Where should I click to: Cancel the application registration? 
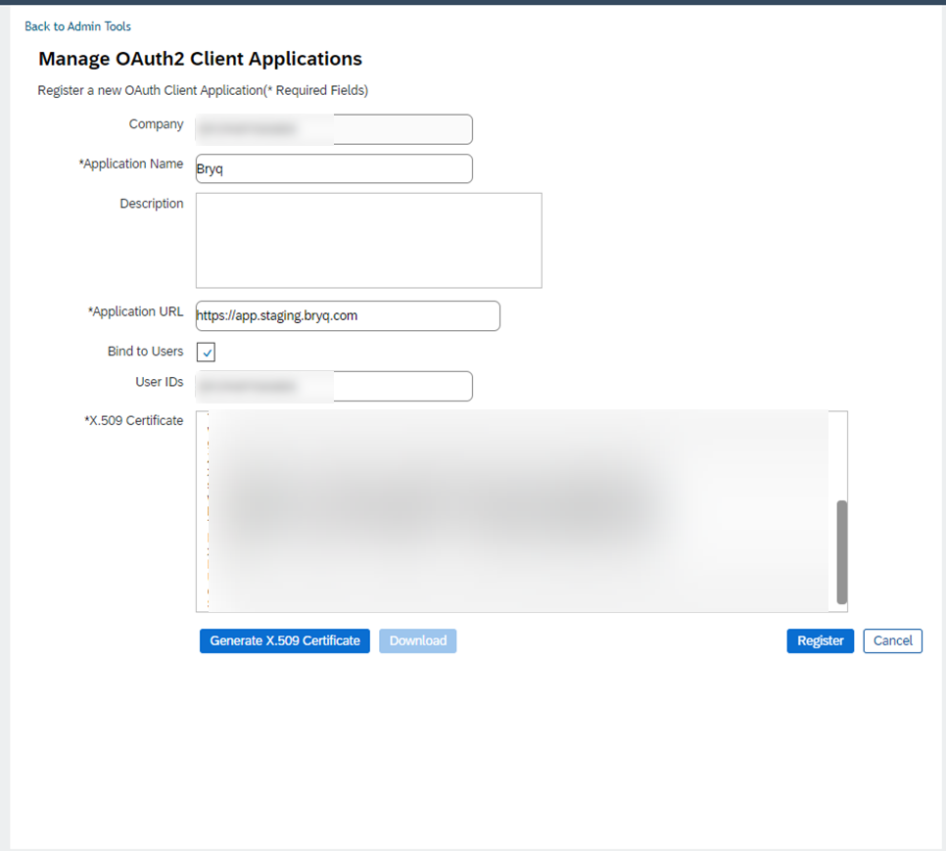(892, 640)
